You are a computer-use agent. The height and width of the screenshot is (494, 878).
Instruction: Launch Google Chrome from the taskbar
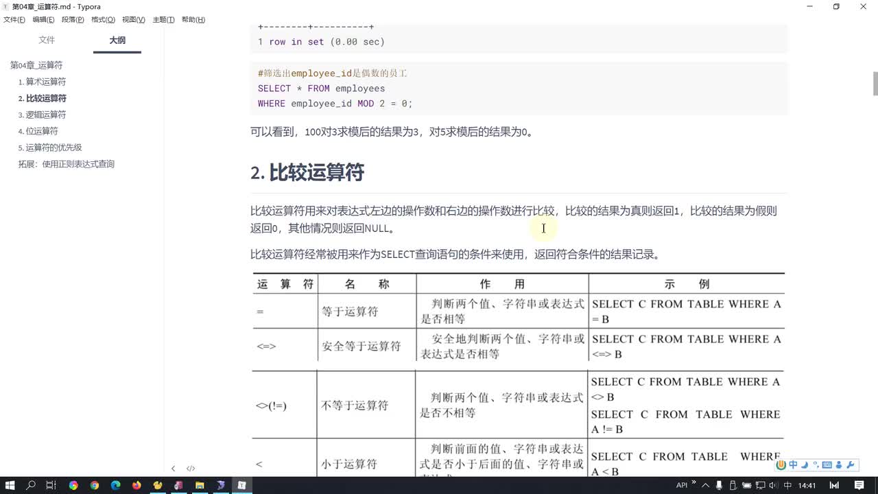pyautogui.click(x=94, y=485)
